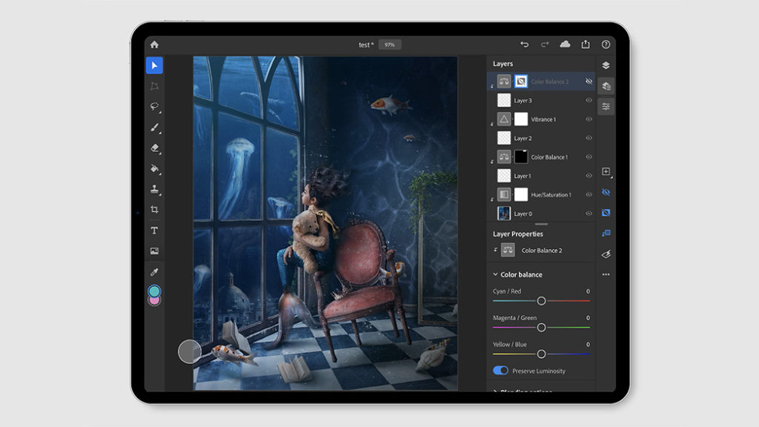
Task: Open the compact Layers view
Action: (607, 86)
